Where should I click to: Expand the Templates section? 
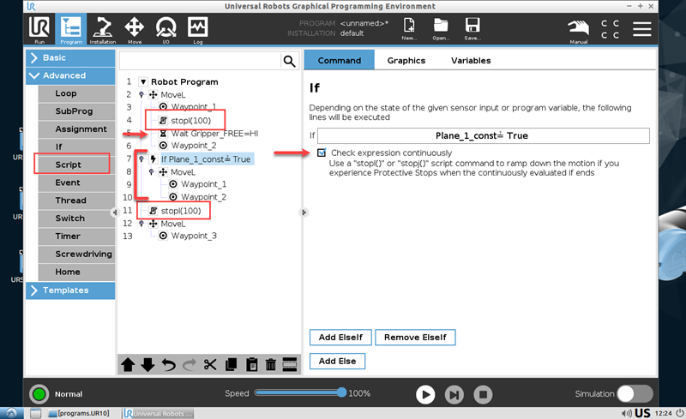pos(70,290)
